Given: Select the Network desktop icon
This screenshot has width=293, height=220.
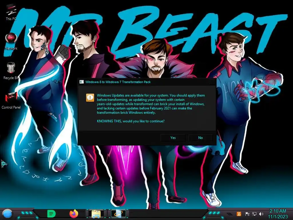Looking at the screenshot, I should [11, 42].
